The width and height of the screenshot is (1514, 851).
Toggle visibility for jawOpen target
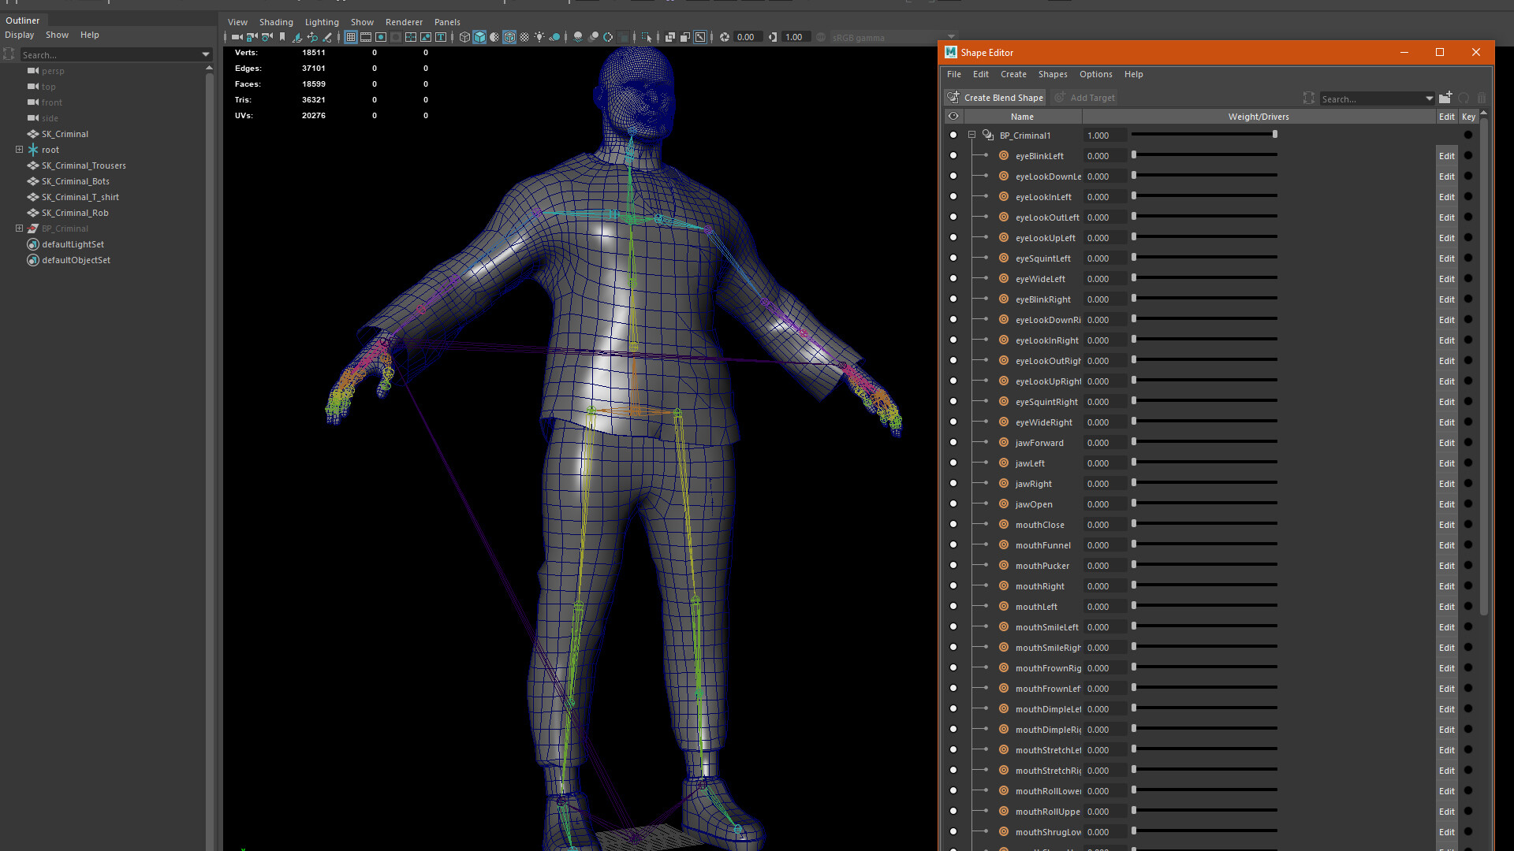click(x=953, y=504)
